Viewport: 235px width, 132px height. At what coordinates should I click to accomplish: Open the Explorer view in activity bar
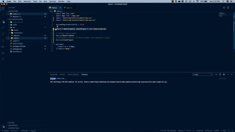pos(3,8)
